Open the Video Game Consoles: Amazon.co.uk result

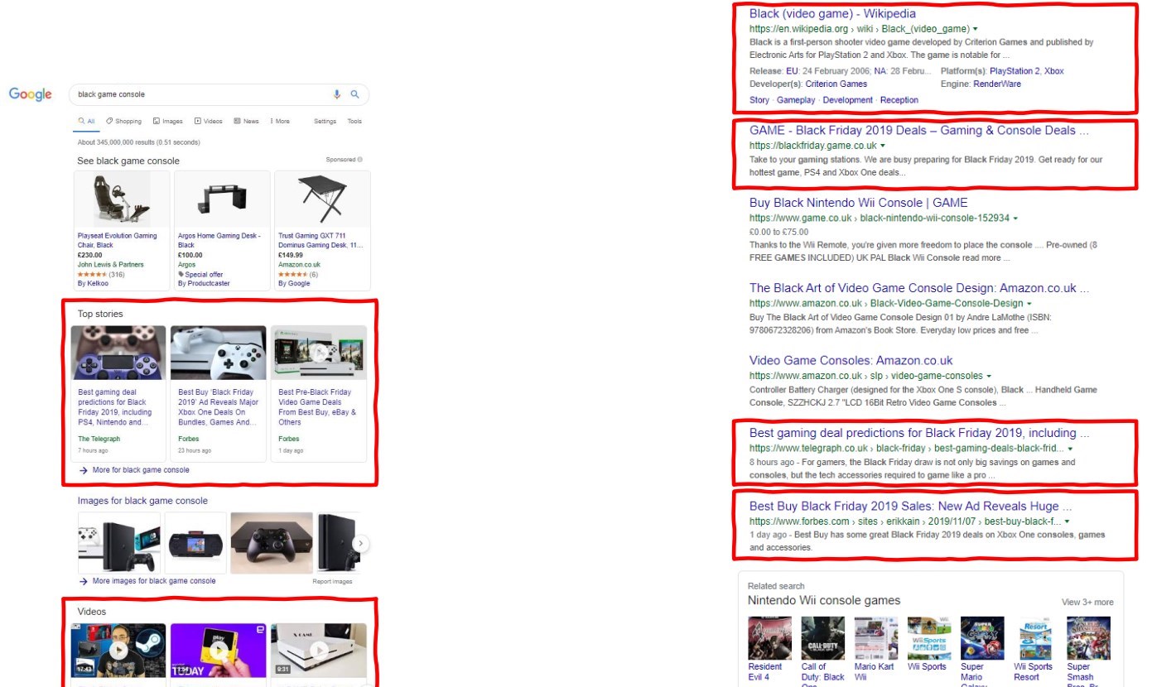(851, 360)
